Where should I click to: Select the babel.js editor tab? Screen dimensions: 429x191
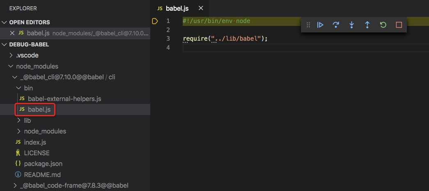click(x=179, y=8)
